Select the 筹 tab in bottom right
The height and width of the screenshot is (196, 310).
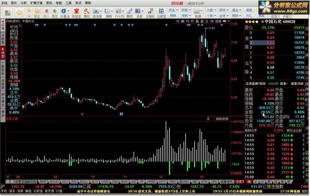[269, 181]
